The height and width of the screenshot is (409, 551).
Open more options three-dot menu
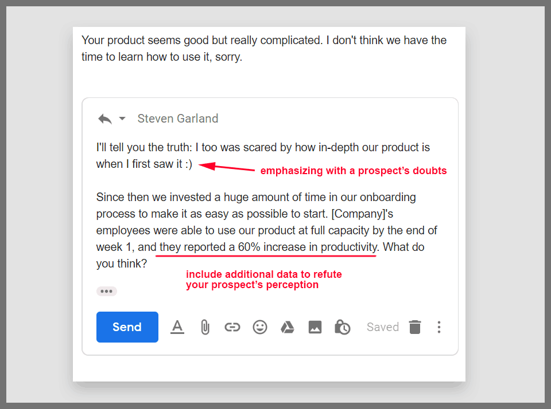439,327
